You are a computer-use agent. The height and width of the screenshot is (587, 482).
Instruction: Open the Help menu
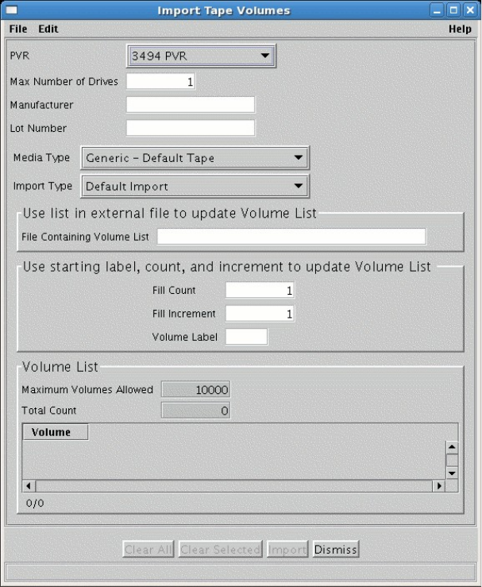460,29
